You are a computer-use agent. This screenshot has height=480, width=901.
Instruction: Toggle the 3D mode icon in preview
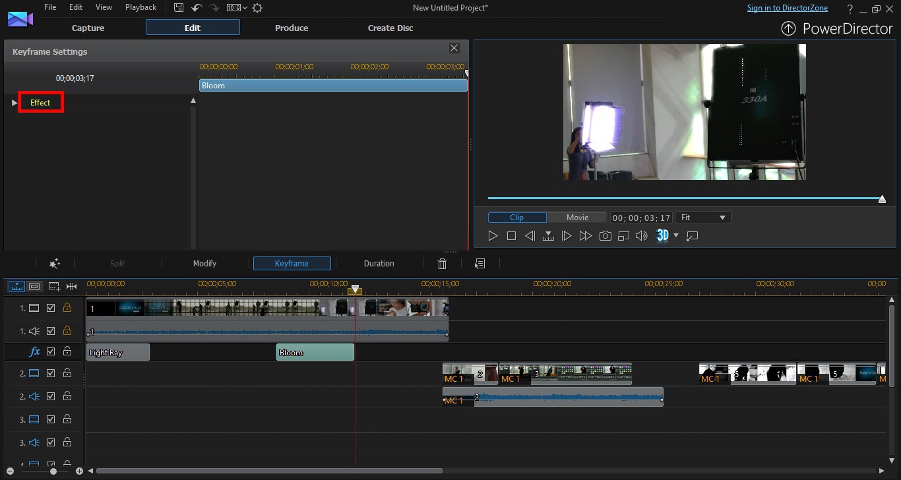click(663, 235)
